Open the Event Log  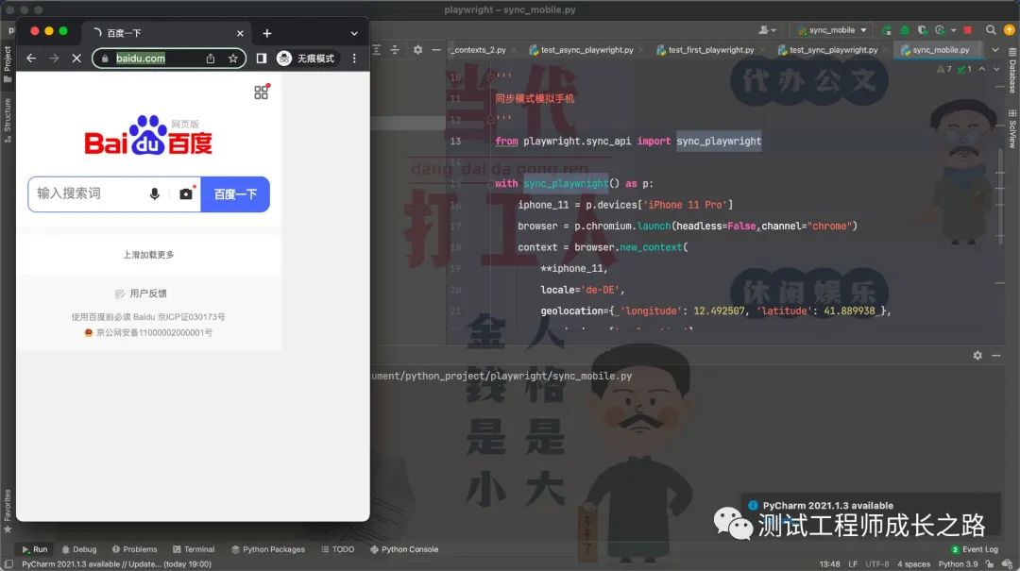tap(975, 549)
